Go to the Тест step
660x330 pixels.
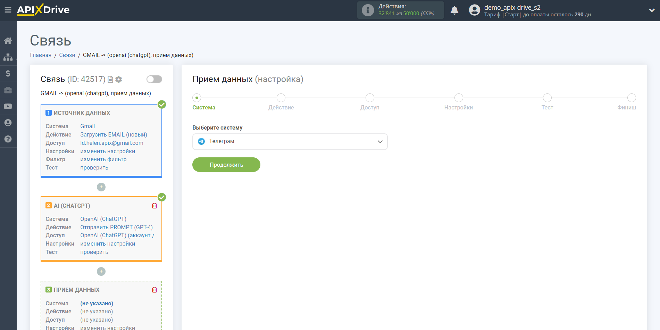click(547, 98)
